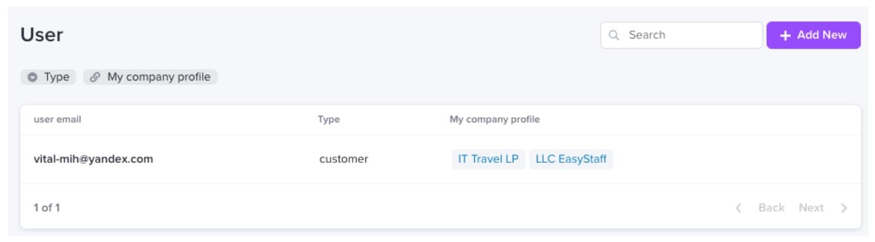Image resolution: width=875 pixels, height=242 pixels.
Task: Open the Type filter chip
Action: (x=49, y=77)
